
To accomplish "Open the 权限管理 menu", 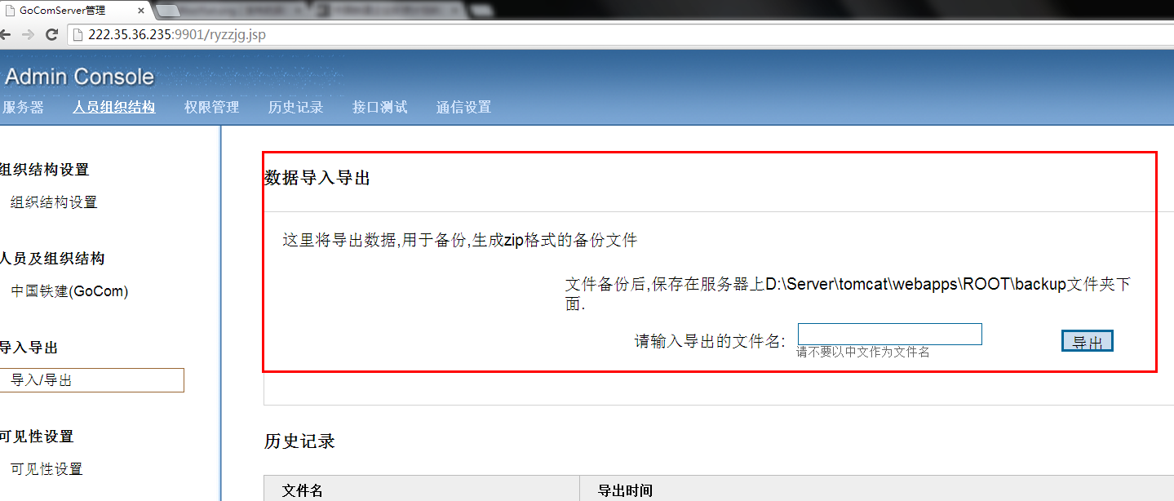I will point(211,107).
